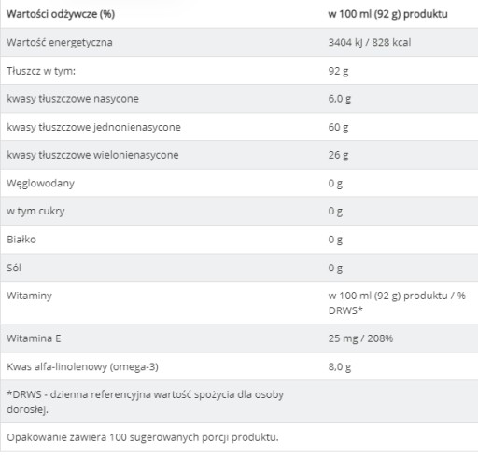Image resolution: width=478 pixels, height=455 pixels.
Task: Select the '25 mg / 208%' Witamina E value
Action: [360, 338]
